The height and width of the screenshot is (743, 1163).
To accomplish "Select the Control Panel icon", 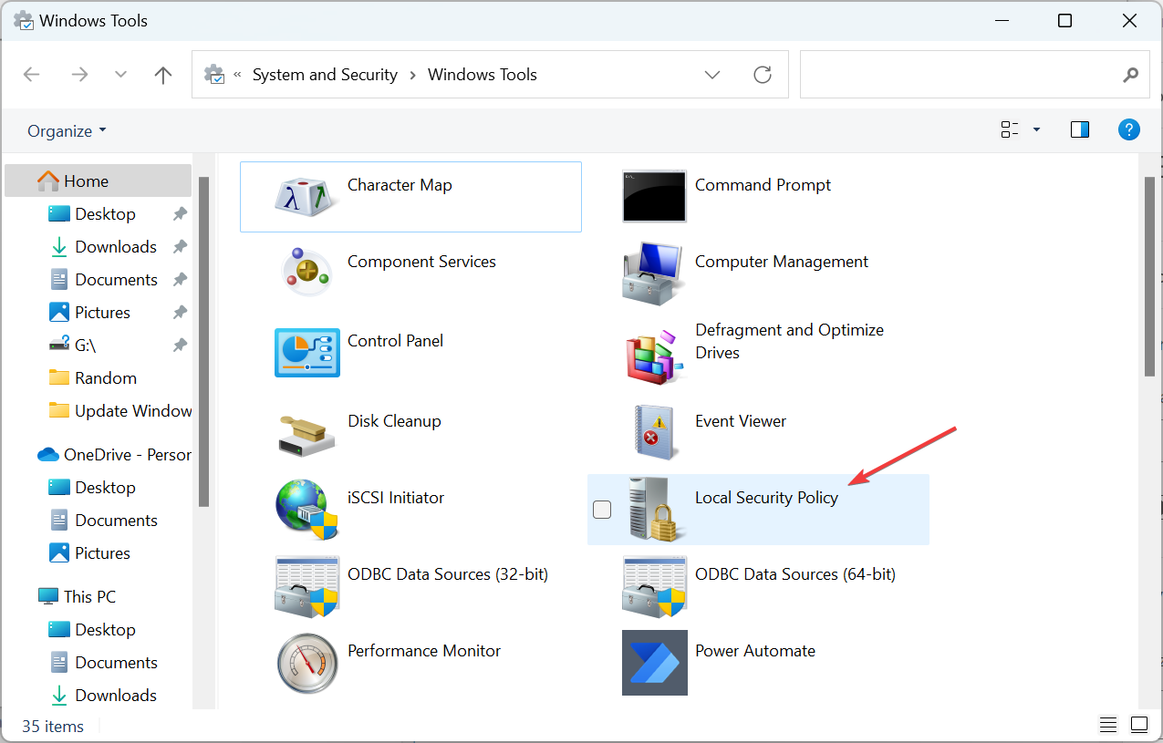I will (306, 353).
